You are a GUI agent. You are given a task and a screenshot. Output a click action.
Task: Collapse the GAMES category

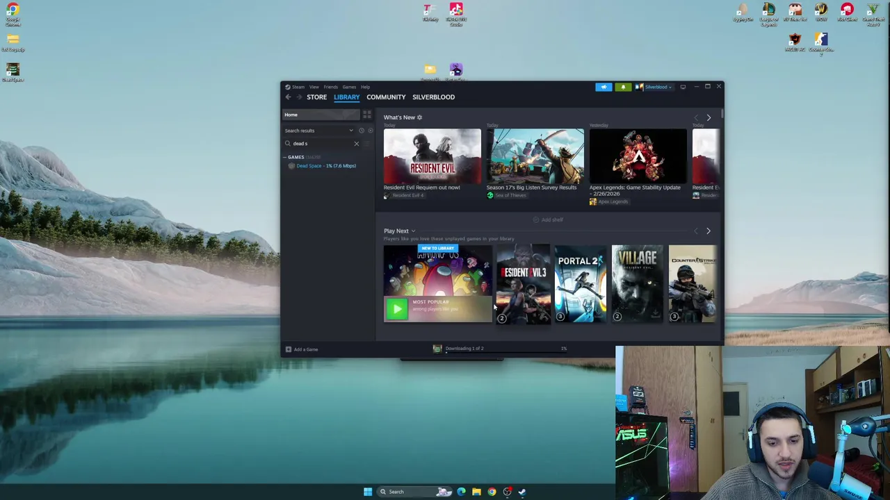pyautogui.click(x=285, y=158)
